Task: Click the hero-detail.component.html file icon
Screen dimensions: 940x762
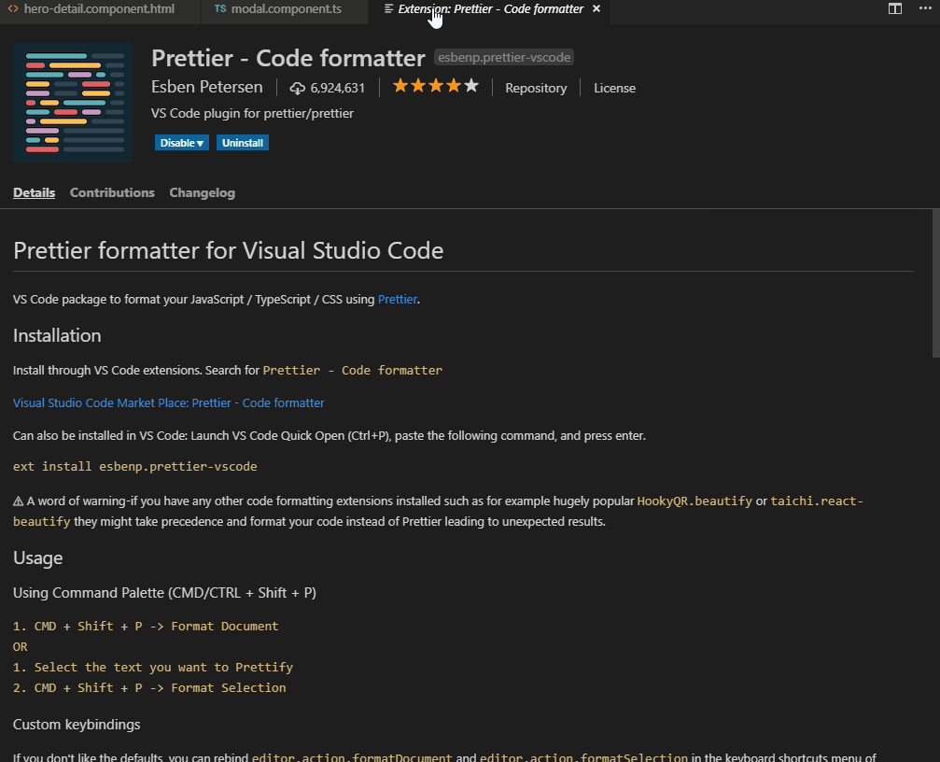Action: tap(12, 9)
